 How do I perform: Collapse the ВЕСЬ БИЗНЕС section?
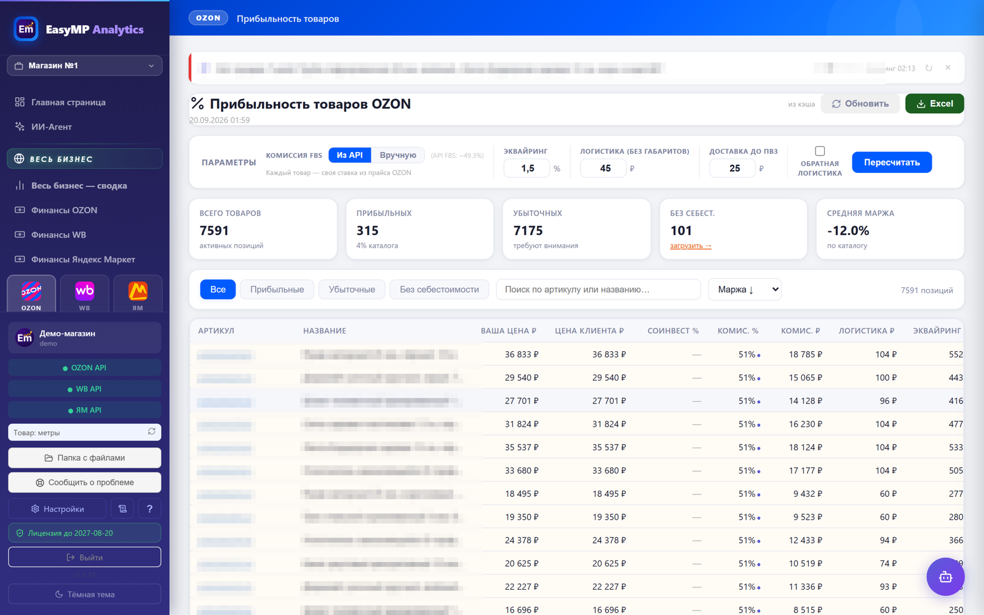click(85, 159)
